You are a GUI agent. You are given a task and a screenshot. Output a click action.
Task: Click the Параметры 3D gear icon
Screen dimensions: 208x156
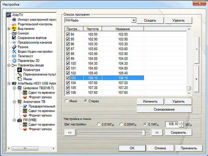click(x=14, y=61)
